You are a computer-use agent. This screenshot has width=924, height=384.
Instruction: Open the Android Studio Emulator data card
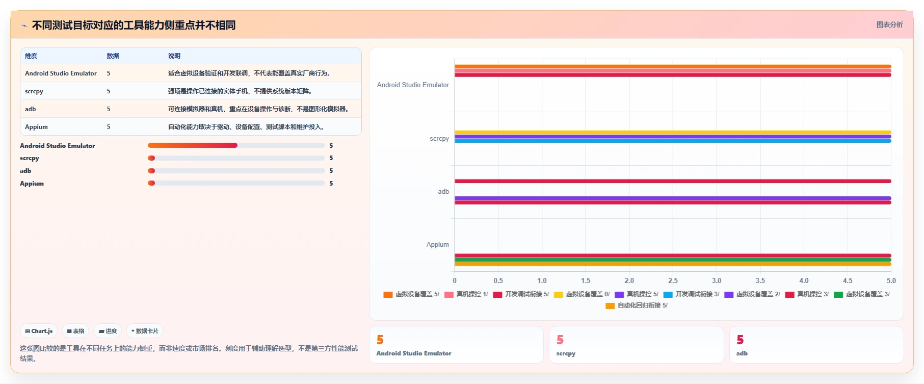click(x=456, y=345)
